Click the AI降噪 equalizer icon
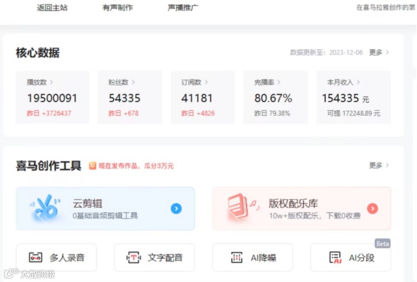This screenshot has height=282, width=417. [x=237, y=257]
